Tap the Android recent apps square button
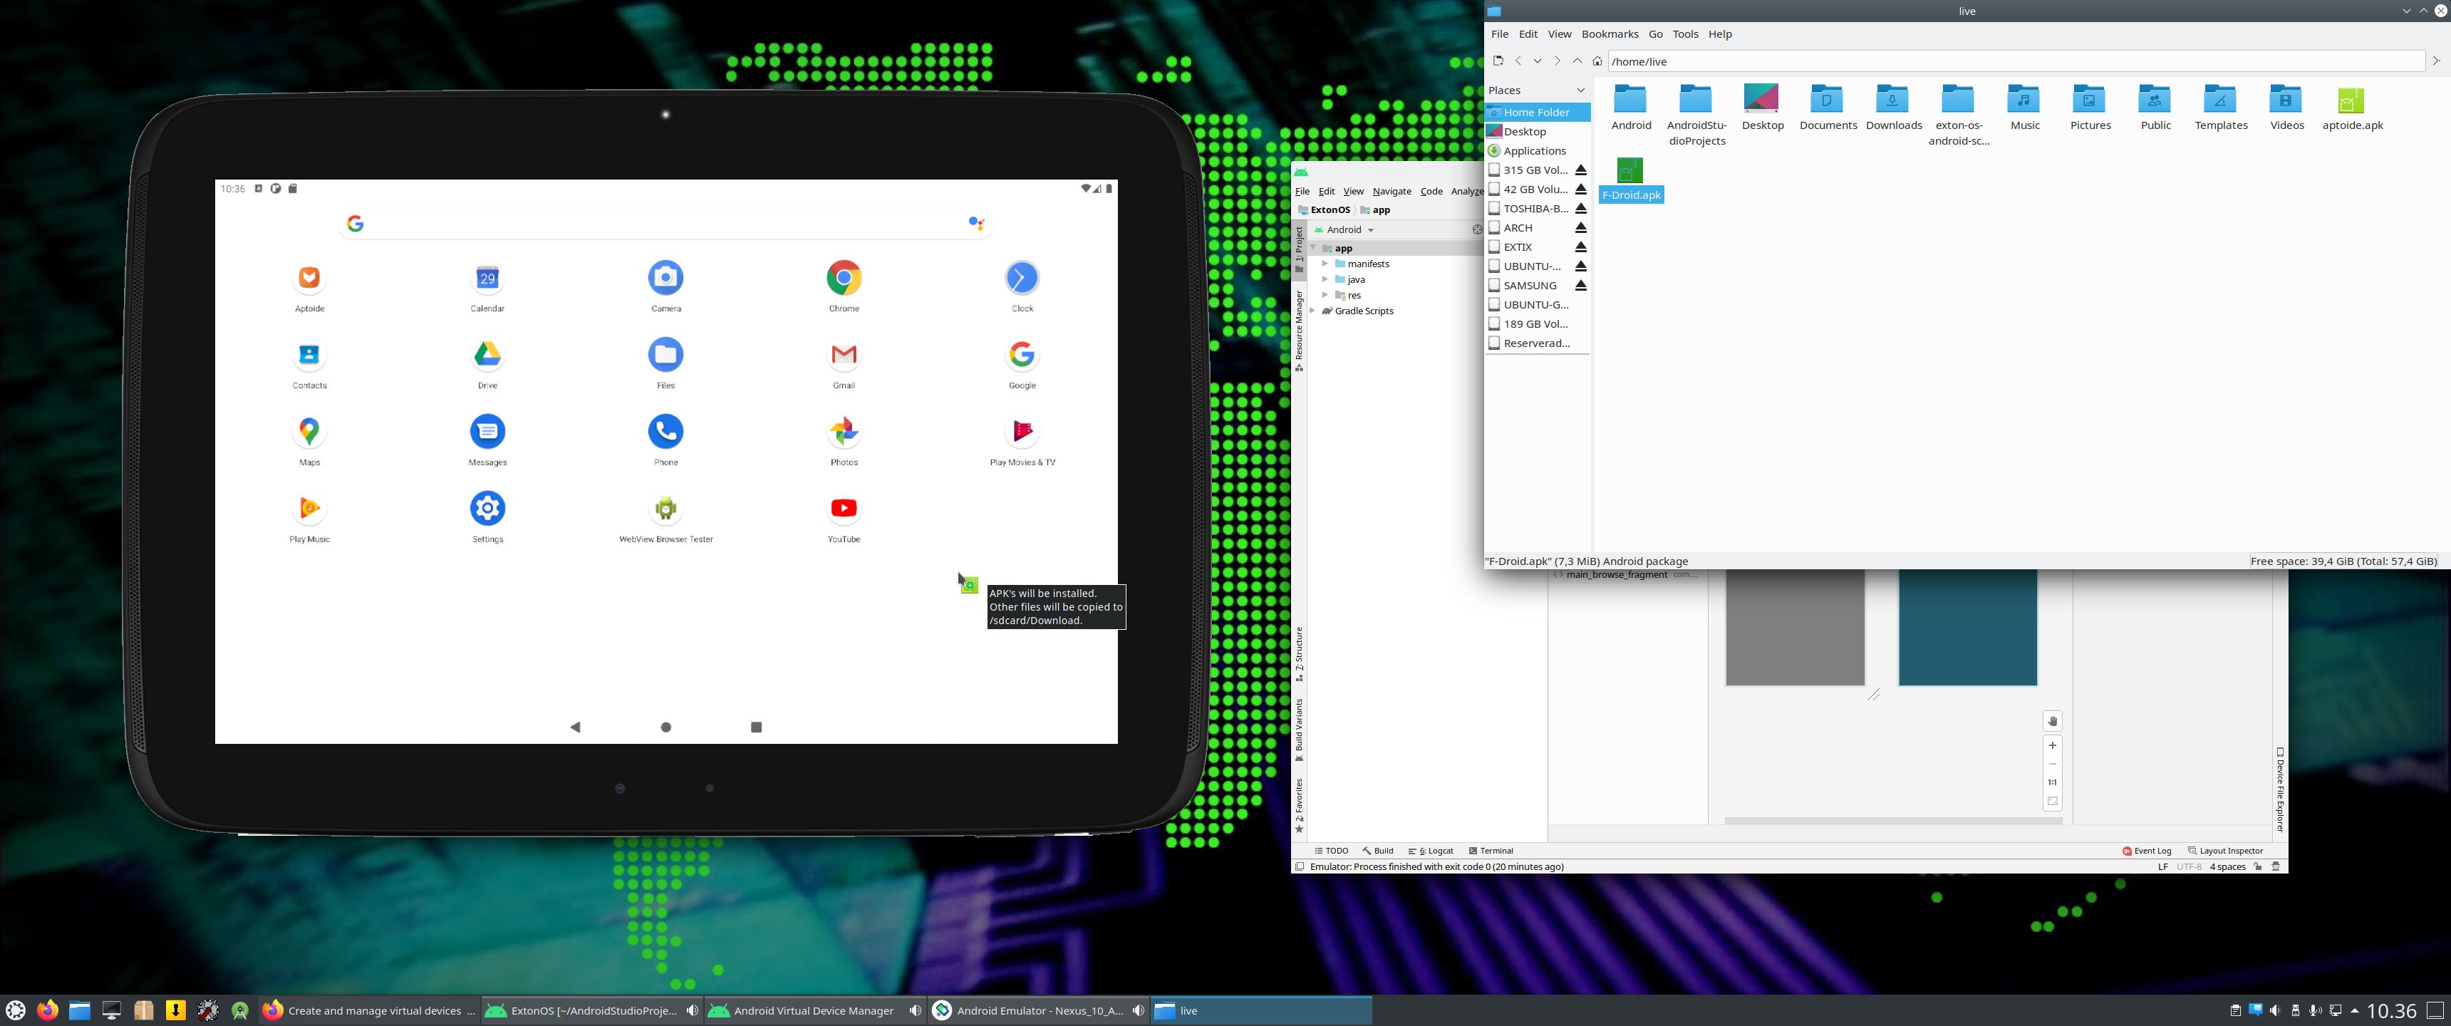Viewport: 2451px width, 1026px height. tap(757, 727)
